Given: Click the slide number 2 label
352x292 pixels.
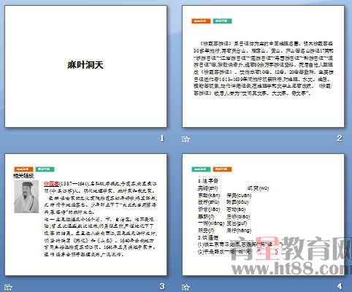Looking at the screenshot, I should 340,138.
